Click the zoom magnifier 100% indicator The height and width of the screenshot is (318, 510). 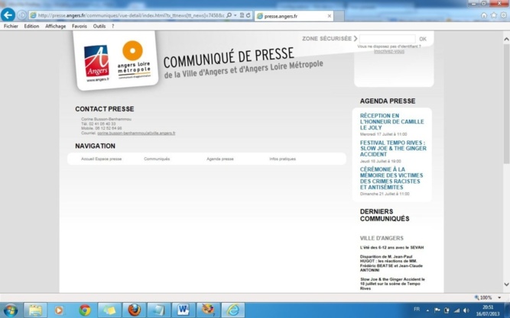coord(483,297)
